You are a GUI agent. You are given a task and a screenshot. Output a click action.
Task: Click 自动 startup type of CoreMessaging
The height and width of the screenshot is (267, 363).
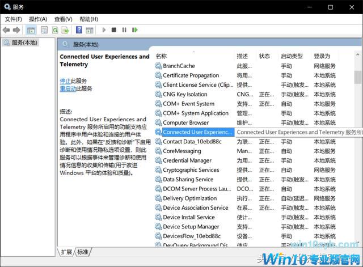click(286, 151)
